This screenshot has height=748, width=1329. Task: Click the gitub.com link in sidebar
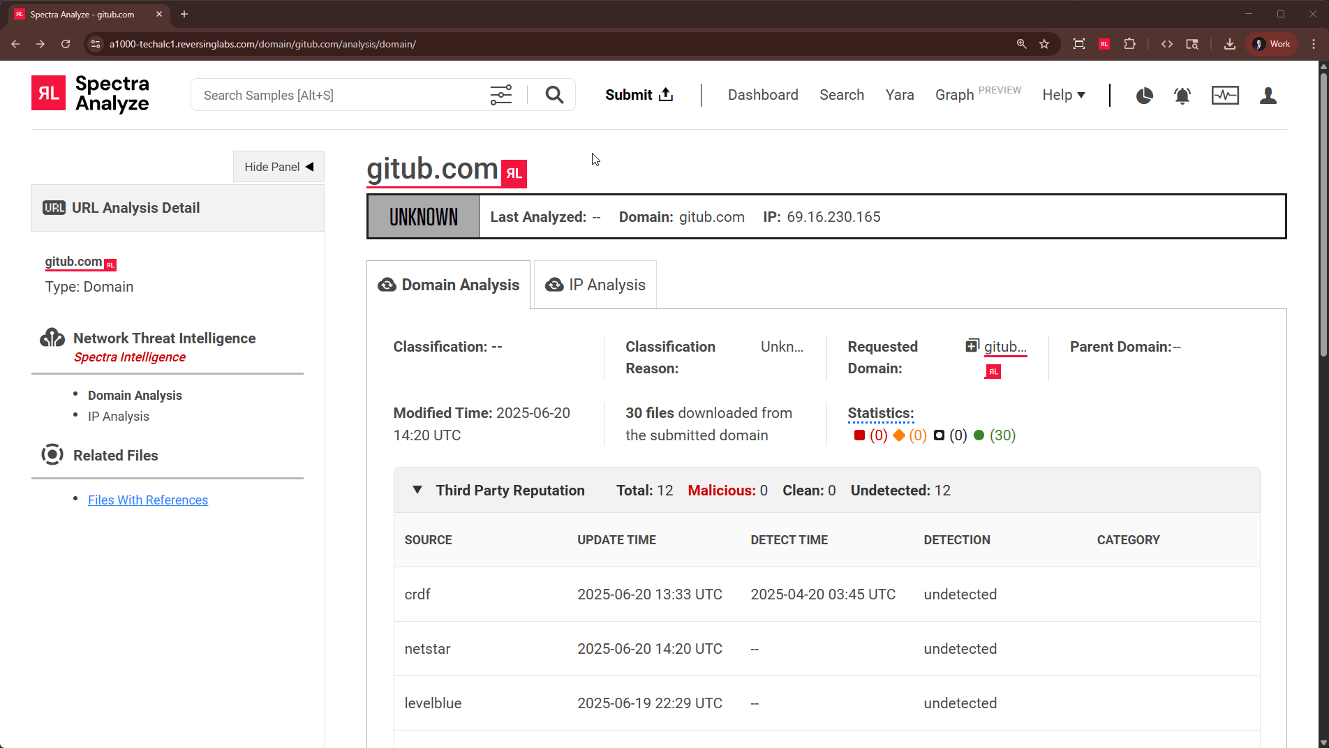click(x=73, y=262)
